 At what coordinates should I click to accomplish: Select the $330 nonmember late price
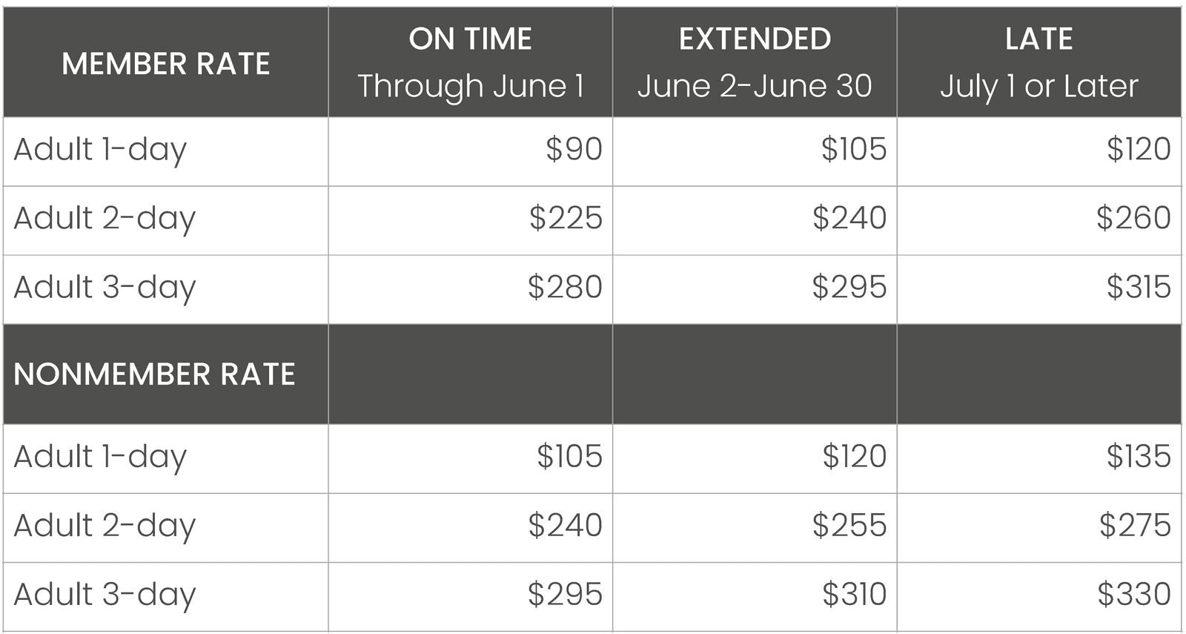point(1134,594)
